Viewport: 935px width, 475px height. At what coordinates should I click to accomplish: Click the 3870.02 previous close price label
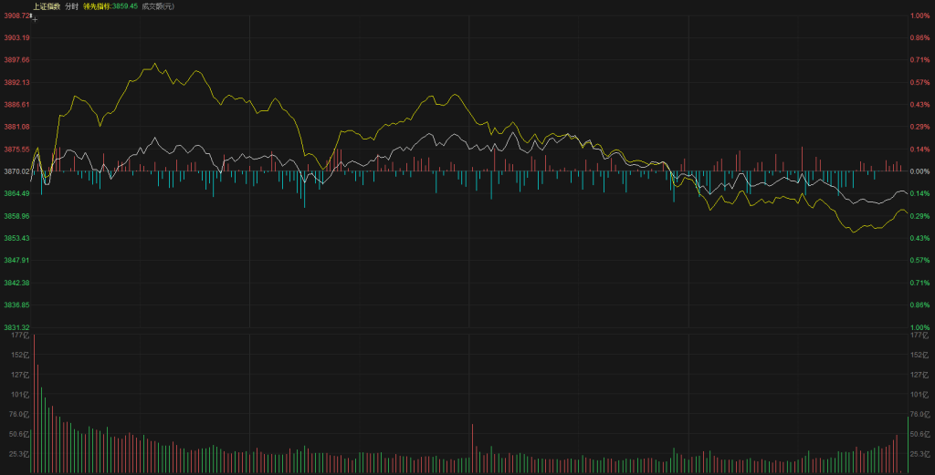(x=17, y=171)
